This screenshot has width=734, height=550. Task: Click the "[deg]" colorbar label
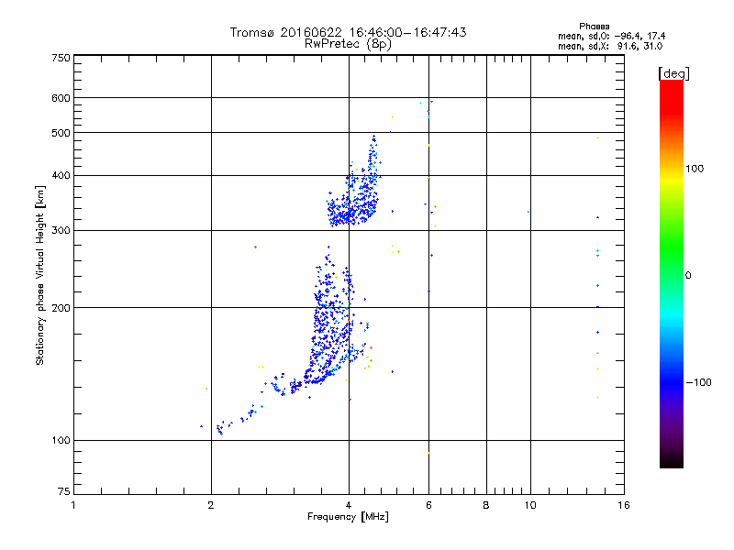pyautogui.click(x=673, y=74)
